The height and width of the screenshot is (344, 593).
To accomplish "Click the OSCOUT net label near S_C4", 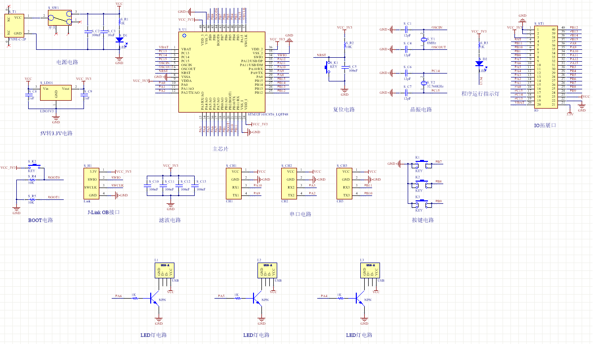I will pos(438,47).
